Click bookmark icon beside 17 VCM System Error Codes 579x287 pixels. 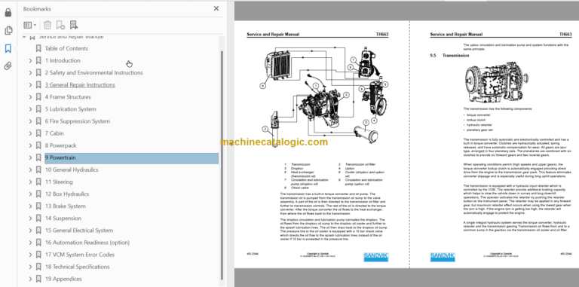[38, 255]
